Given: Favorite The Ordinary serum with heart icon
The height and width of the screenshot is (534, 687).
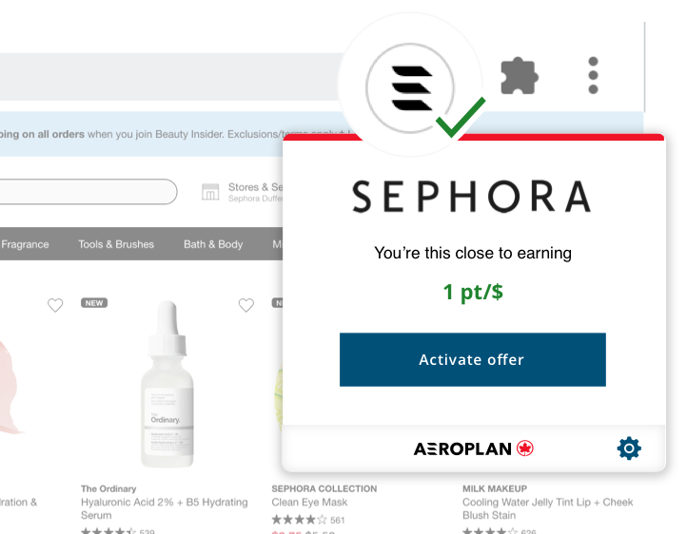Looking at the screenshot, I should (x=246, y=305).
